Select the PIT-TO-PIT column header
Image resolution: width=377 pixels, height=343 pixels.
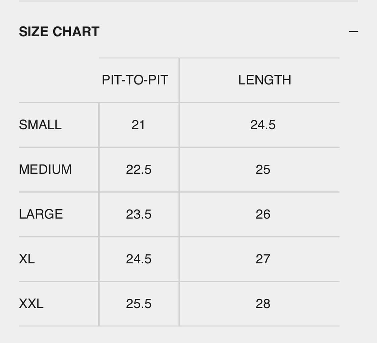[135, 80]
